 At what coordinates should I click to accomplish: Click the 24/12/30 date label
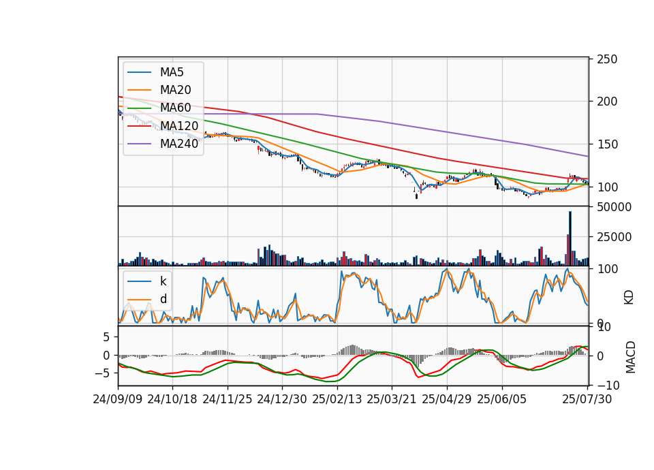coord(282,400)
